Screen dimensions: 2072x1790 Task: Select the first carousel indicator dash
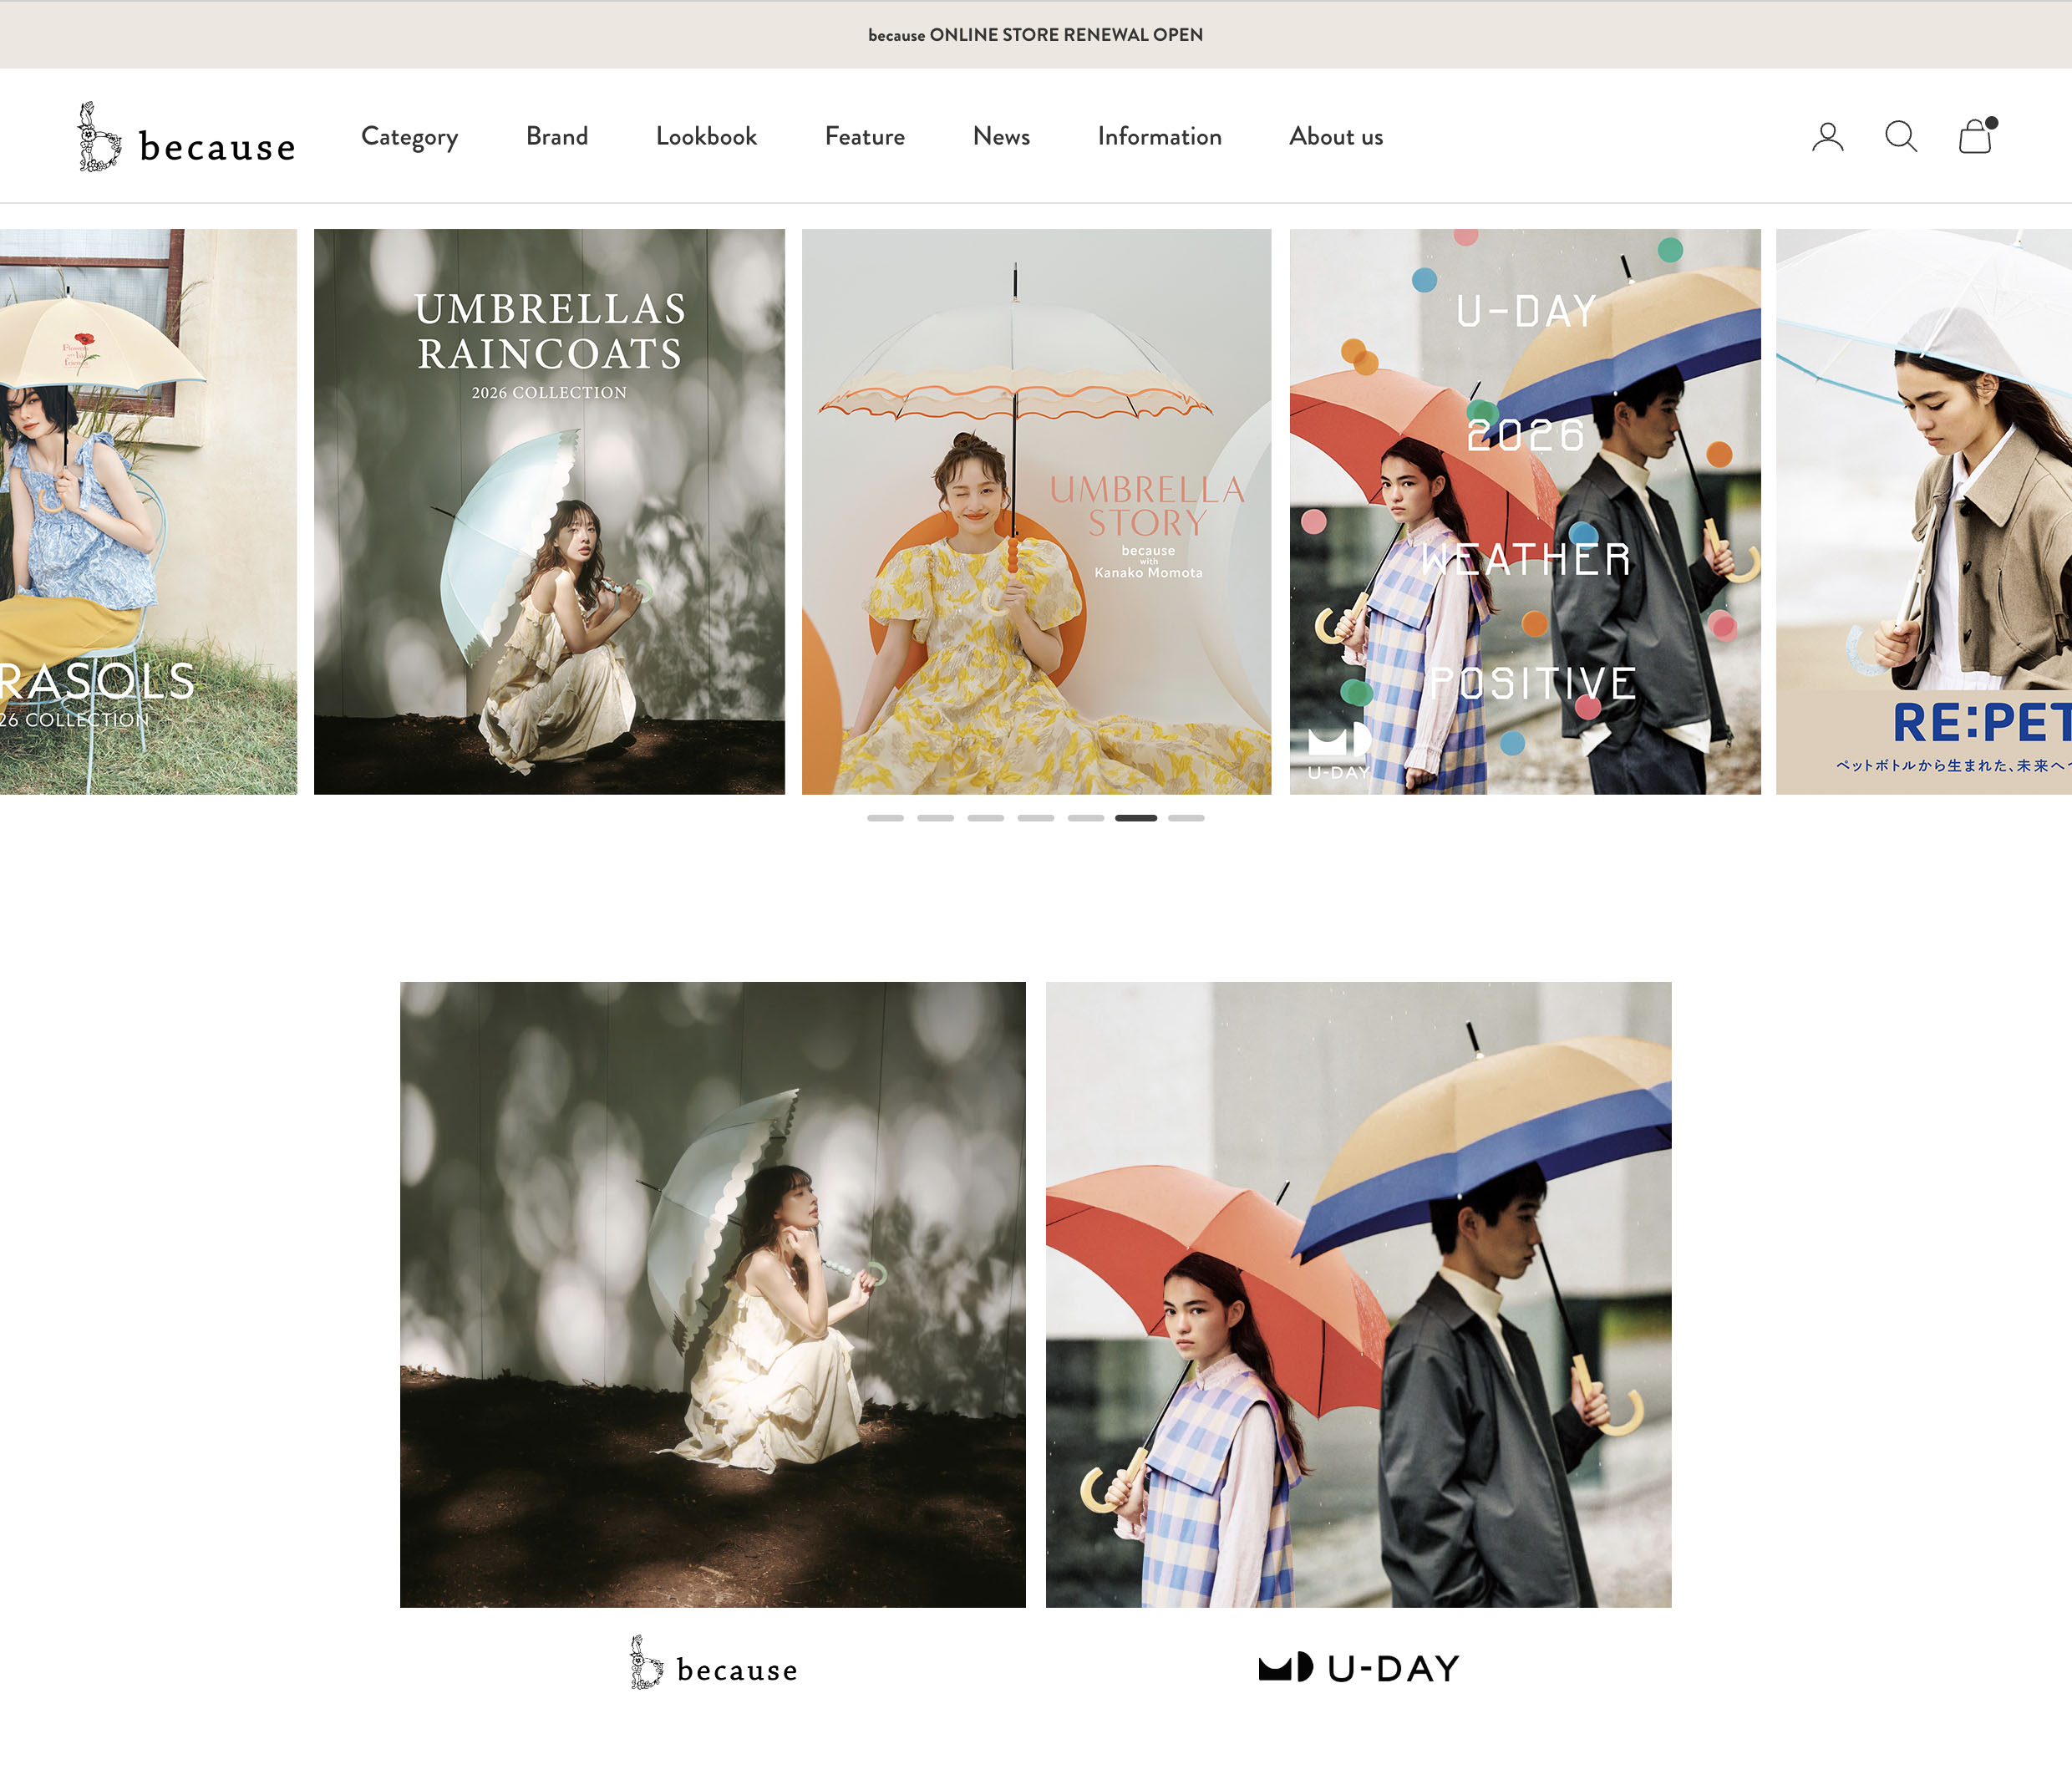pos(885,818)
